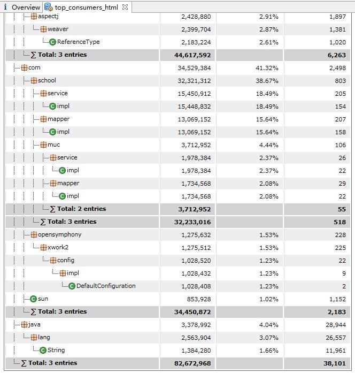Click the 4.44% cell for muc
This screenshot has width=355, height=373.
pos(269,145)
